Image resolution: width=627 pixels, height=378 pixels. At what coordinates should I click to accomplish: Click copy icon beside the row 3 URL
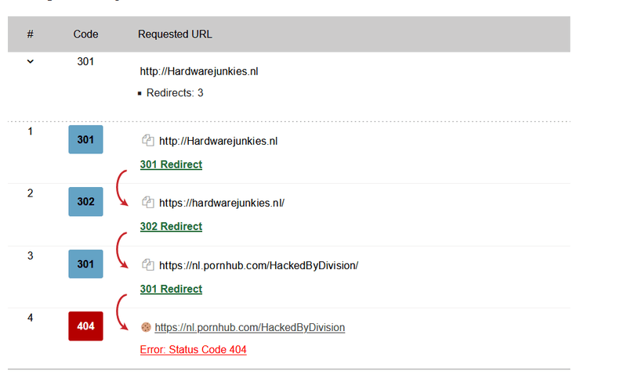[x=147, y=265]
